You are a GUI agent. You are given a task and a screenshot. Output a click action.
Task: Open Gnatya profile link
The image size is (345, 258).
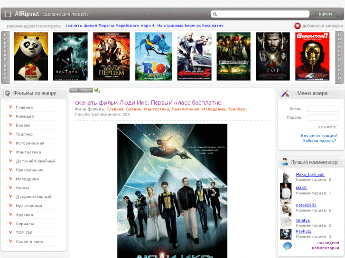303,221
